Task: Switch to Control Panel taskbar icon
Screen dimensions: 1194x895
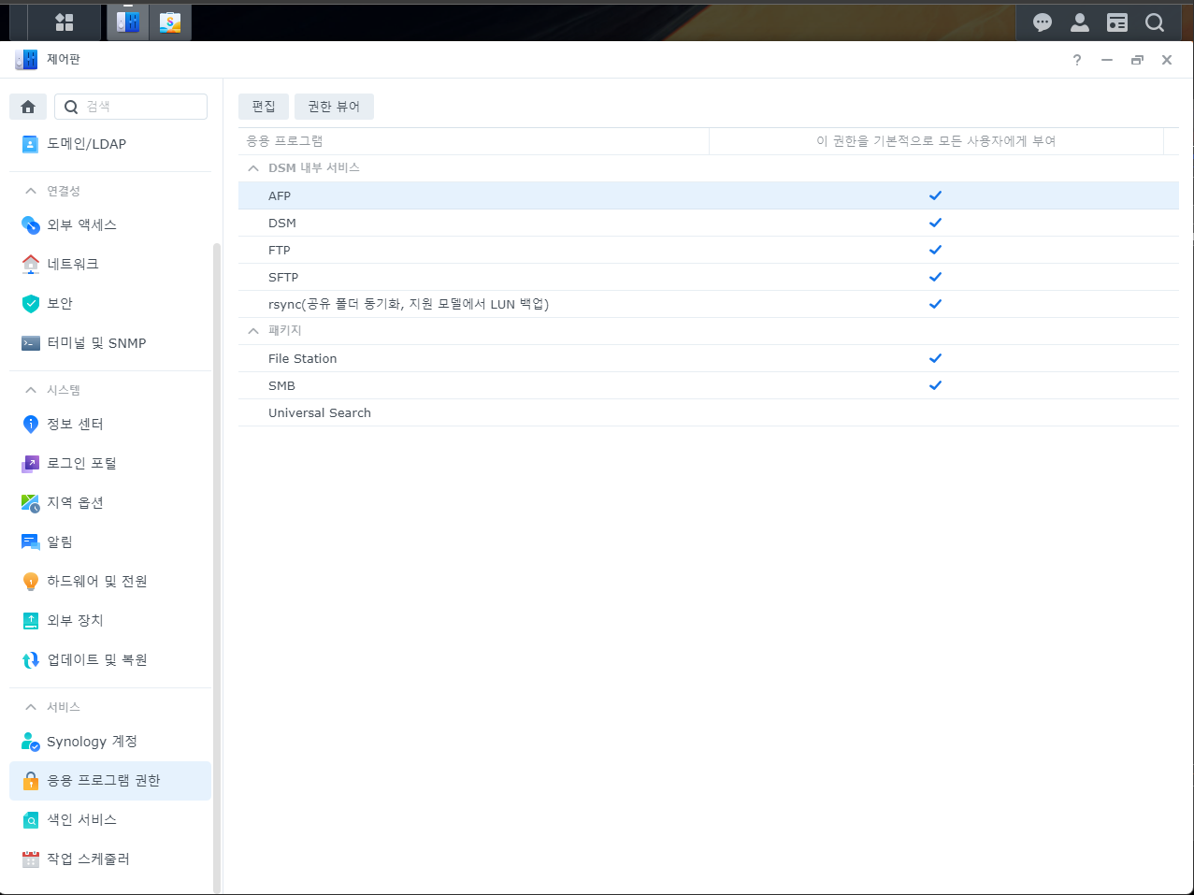Action: pos(128,22)
